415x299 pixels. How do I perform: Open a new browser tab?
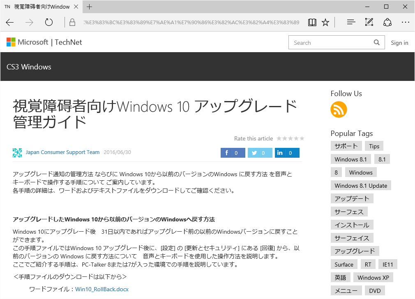(x=89, y=7)
